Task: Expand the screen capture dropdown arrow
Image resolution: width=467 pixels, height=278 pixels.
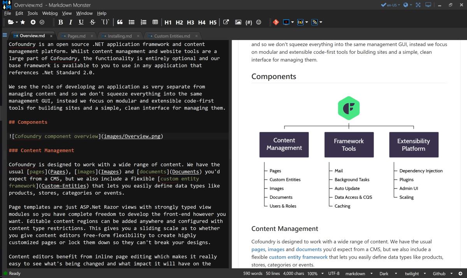Action: point(293,22)
